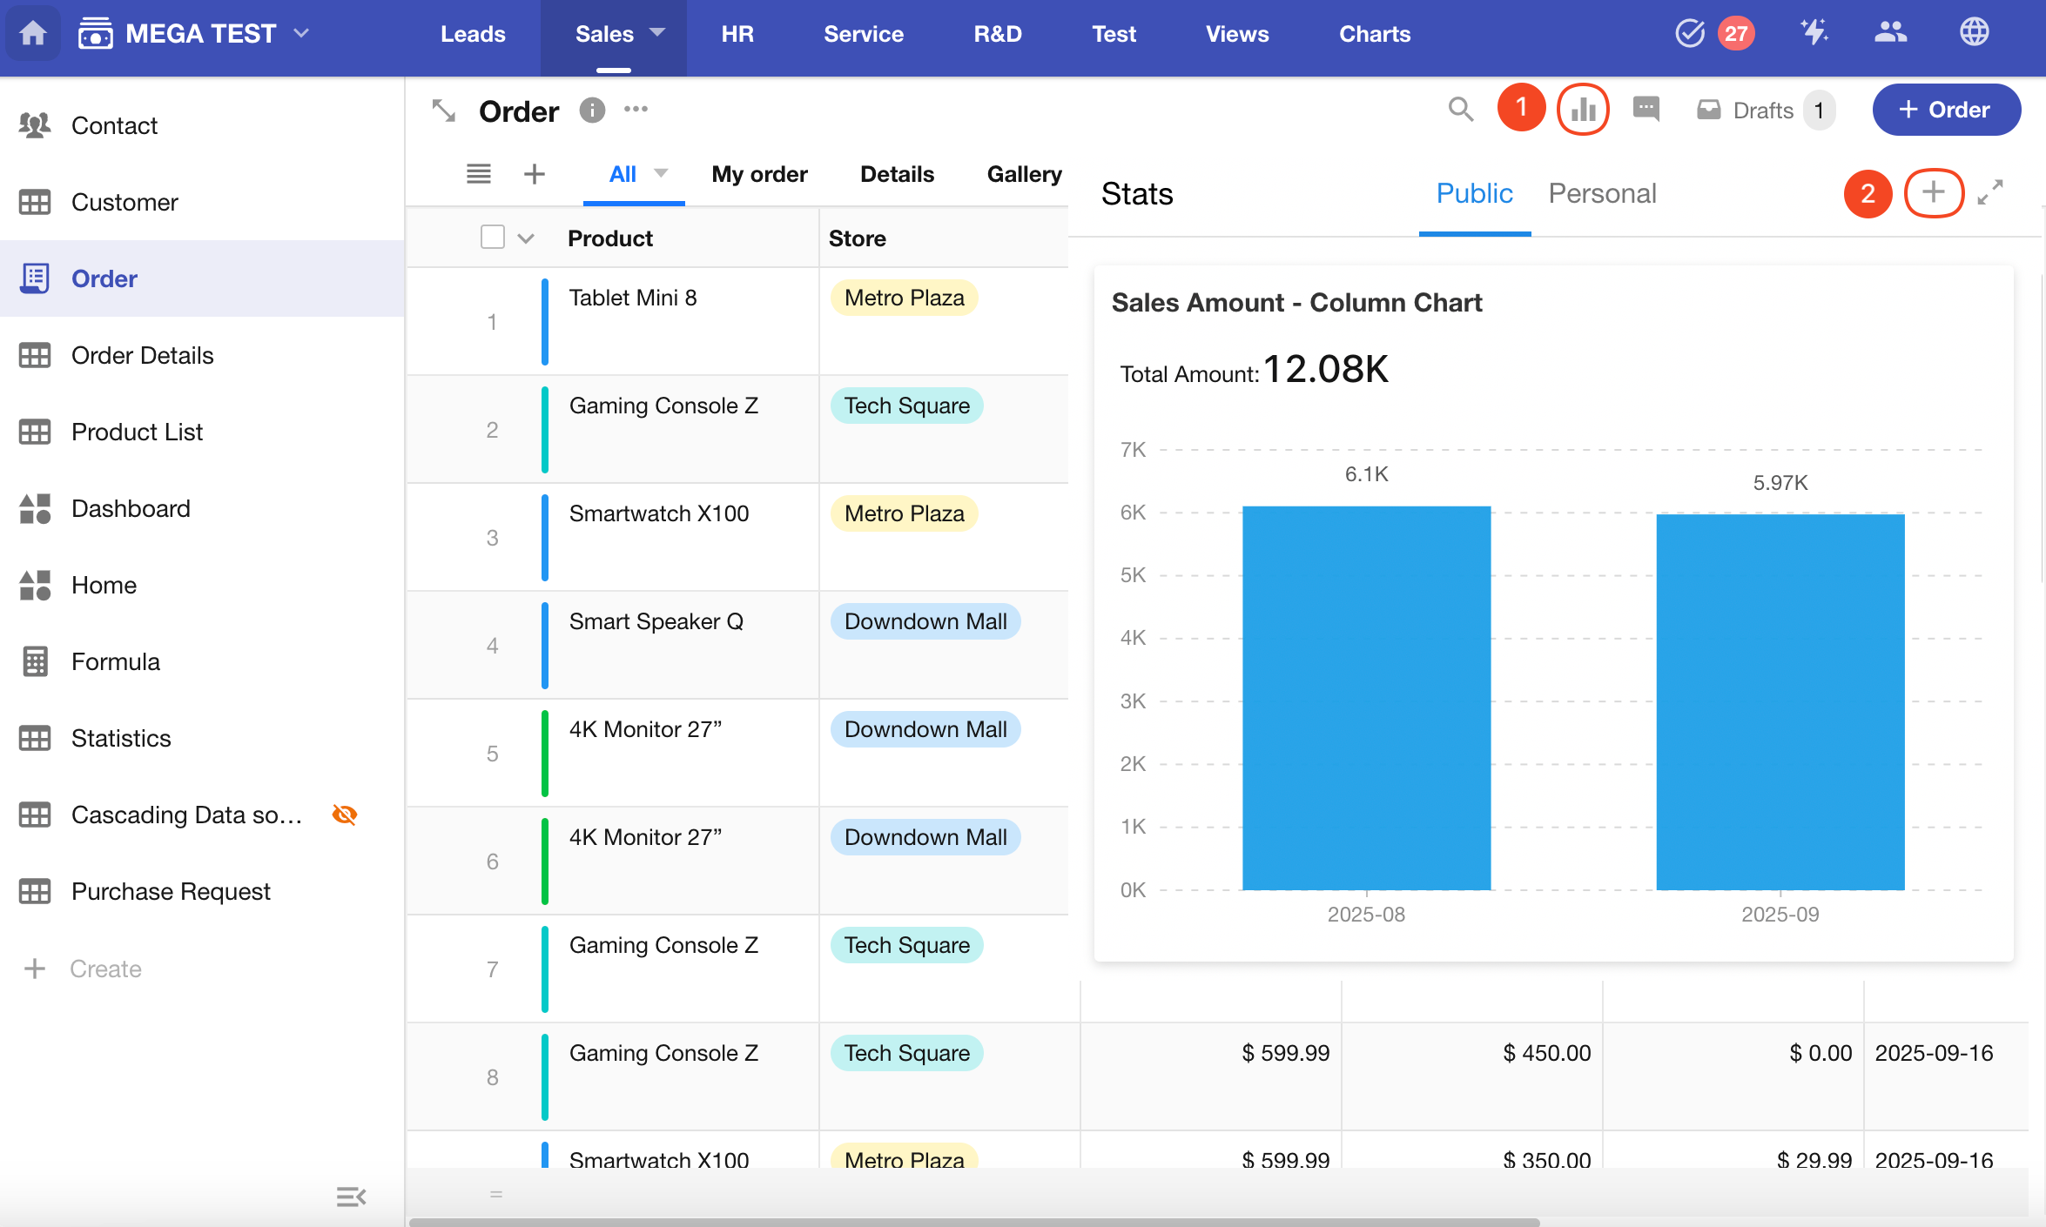Screen dimensions: 2046x1227
Task: Click the search magnifier icon
Action: pyautogui.click(x=1460, y=110)
